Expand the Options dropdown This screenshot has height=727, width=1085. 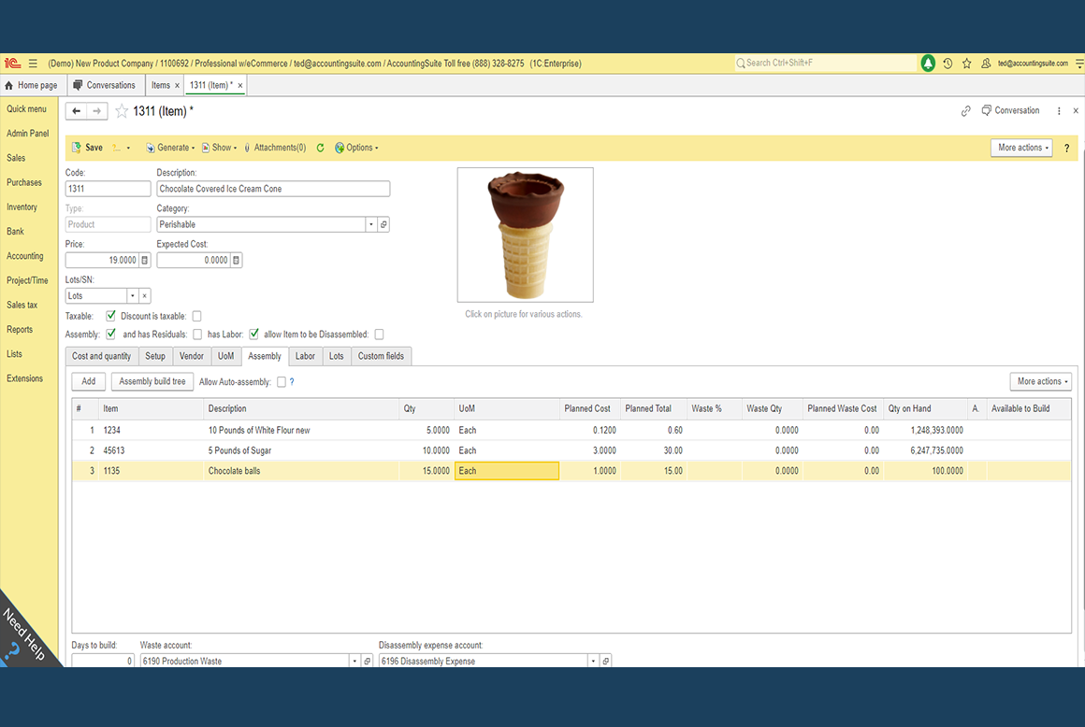tap(357, 148)
